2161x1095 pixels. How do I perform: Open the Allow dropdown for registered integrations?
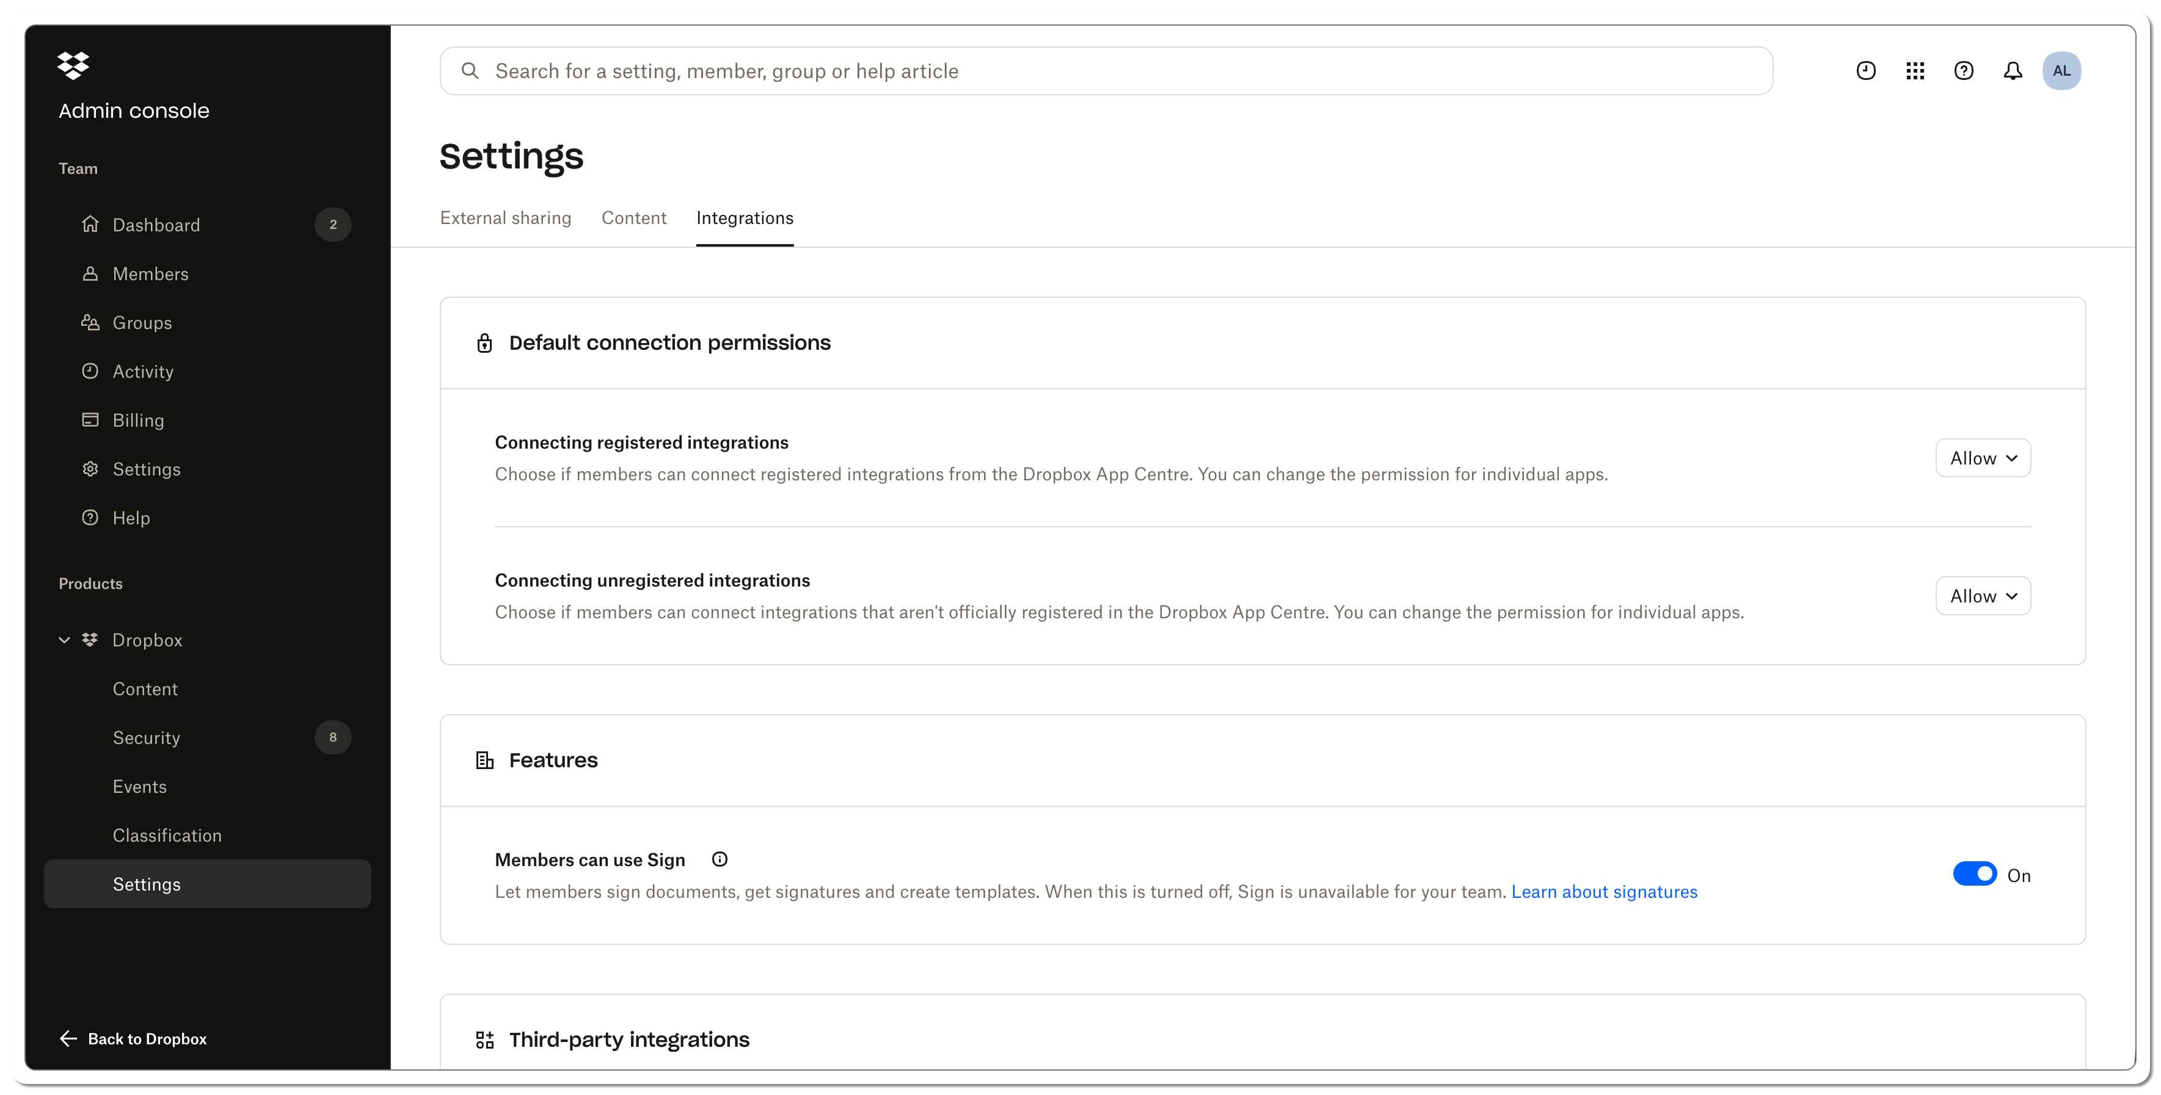coord(1983,458)
